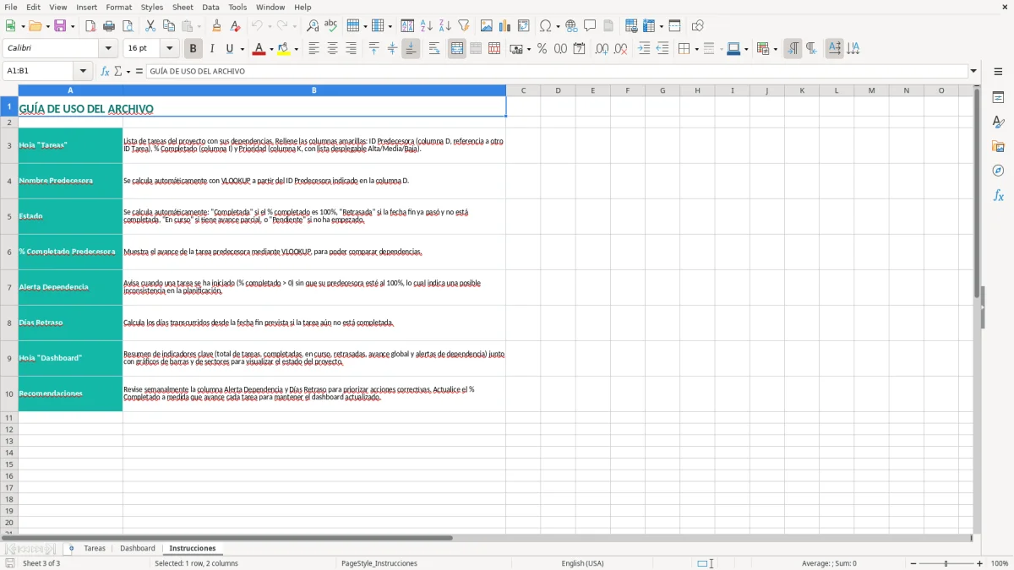Show the Draw Functions shapes icon
This screenshot has height=570, width=1014.
point(697,26)
